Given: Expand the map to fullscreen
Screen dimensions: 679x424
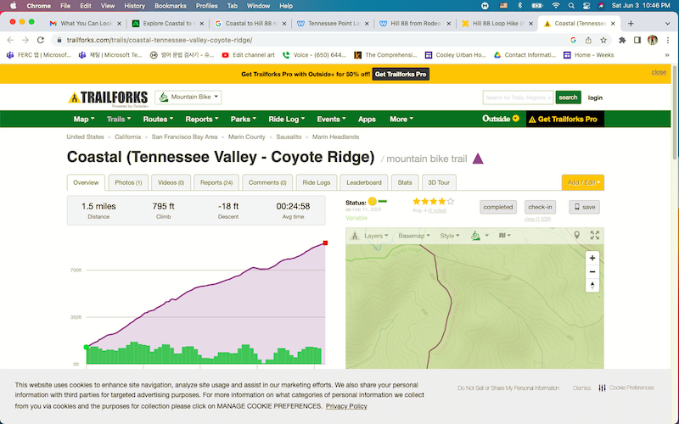Looking at the screenshot, I should [595, 236].
